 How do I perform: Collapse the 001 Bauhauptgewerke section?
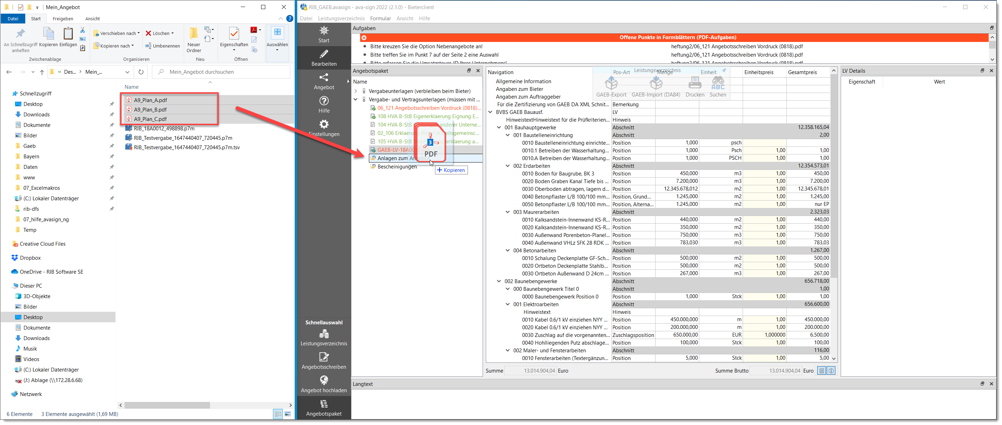pyautogui.click(x=499, y=128)
